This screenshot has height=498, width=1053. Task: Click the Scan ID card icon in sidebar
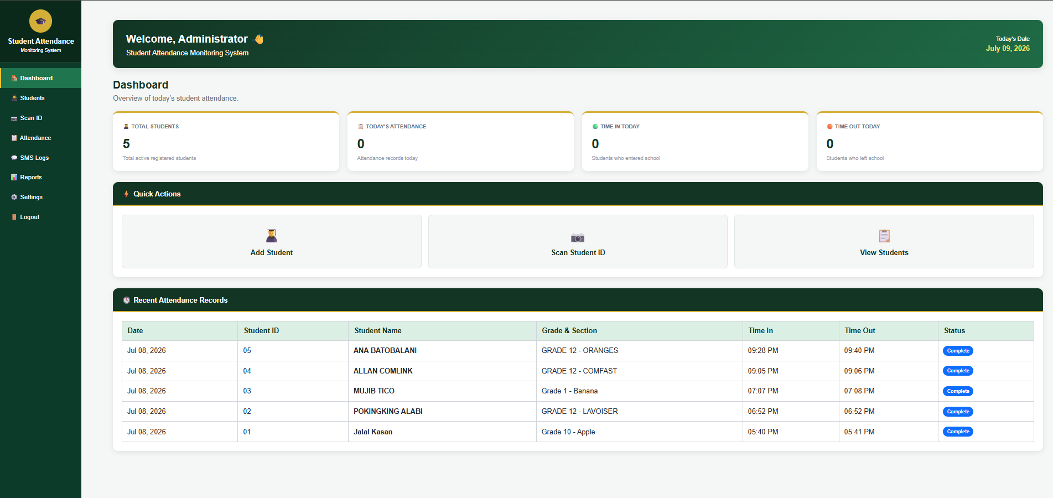[x=14, y=118]
